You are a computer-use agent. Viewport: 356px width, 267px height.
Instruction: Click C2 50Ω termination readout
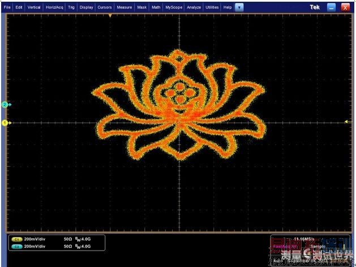[x=68, y=246]
